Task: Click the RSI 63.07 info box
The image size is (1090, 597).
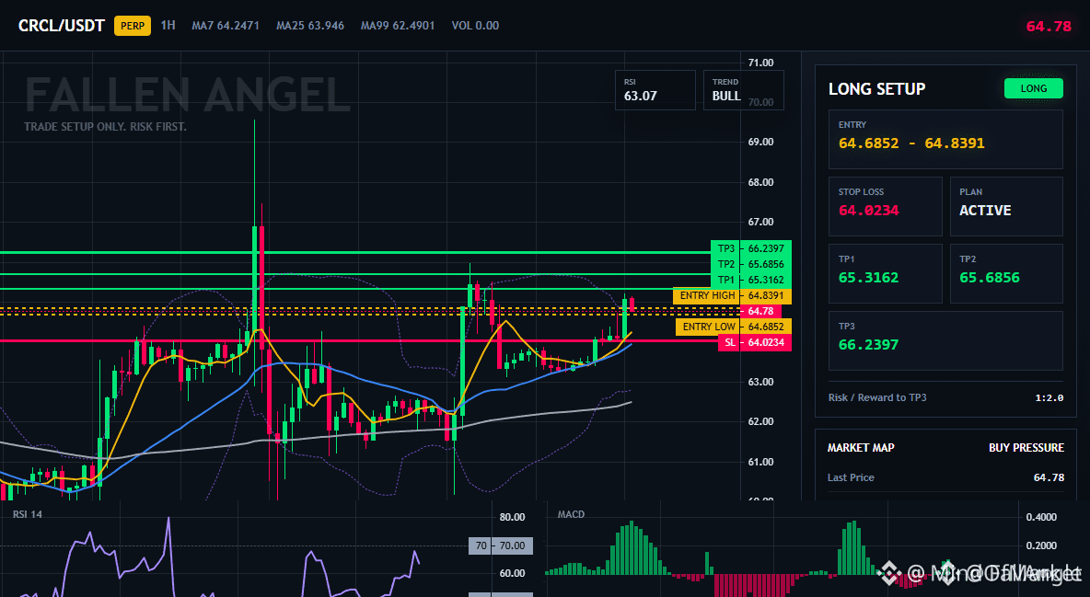Action: tap(655, 89)
